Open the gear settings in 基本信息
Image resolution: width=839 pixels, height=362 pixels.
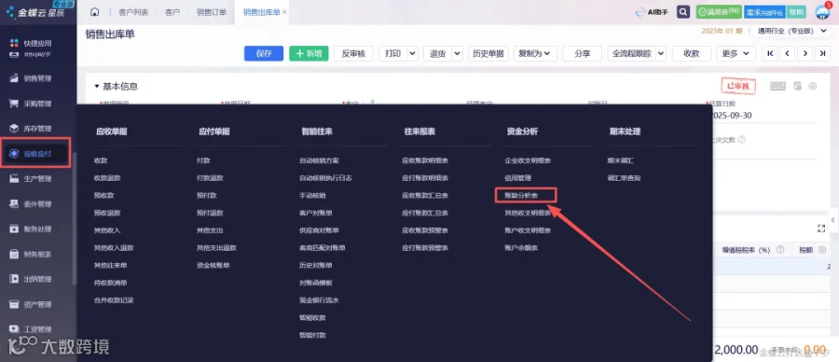(813, 86)
